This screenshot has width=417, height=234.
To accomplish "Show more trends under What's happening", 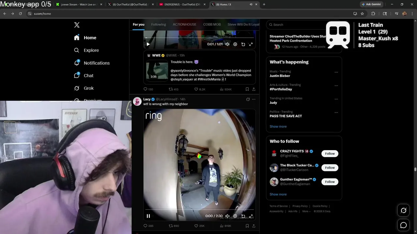I will coord(278,126).
